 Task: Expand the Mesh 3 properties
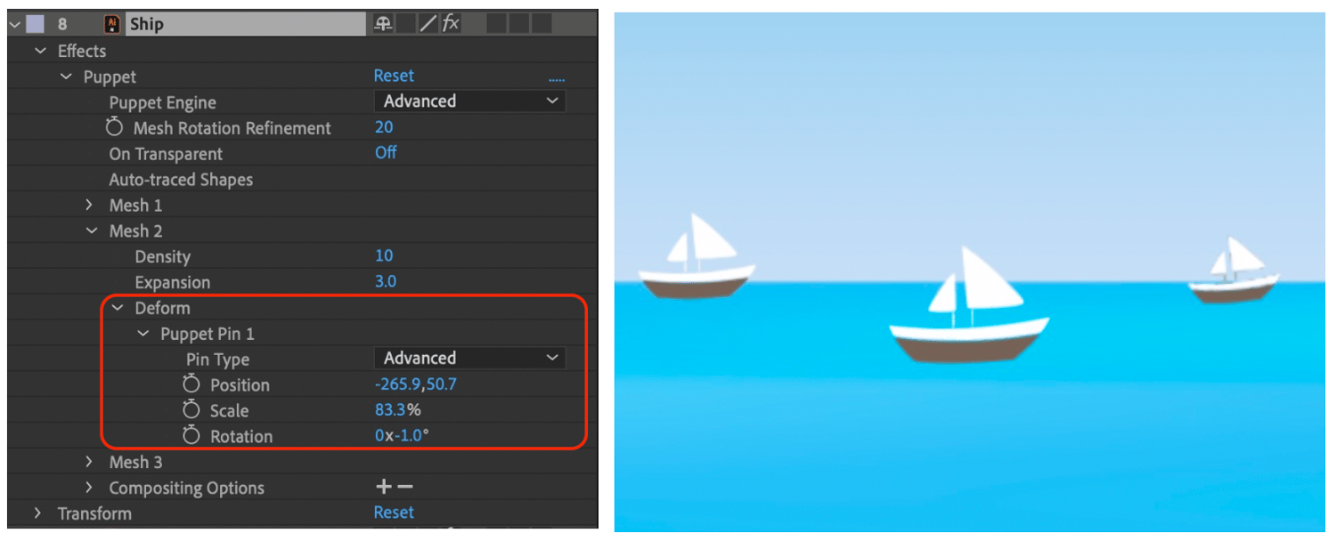[89, 462]
